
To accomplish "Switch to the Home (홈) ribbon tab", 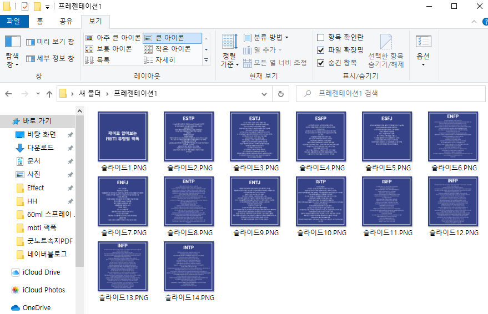I will (x=40, y=21).
